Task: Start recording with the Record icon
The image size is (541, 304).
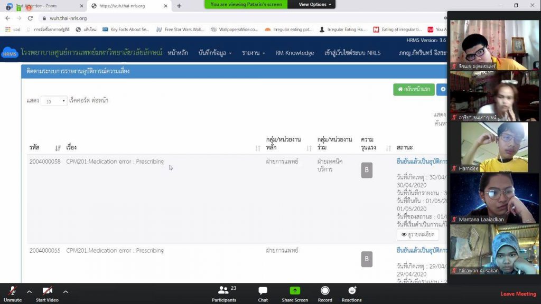Action: click(325, 291)
